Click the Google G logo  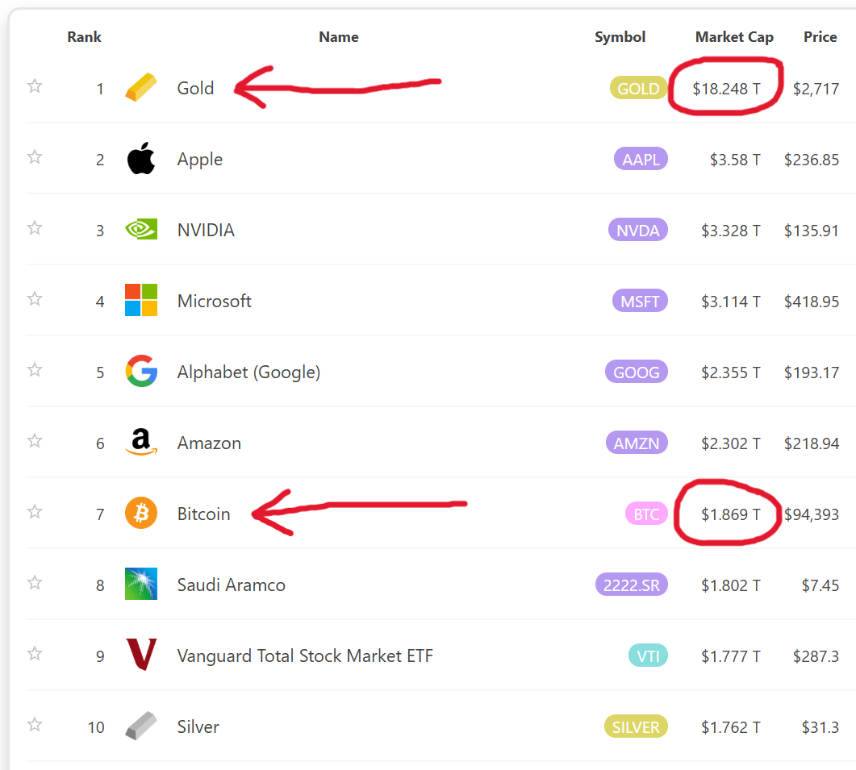point(141,372)
